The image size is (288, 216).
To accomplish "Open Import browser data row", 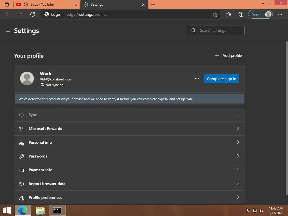I will 129,184.
